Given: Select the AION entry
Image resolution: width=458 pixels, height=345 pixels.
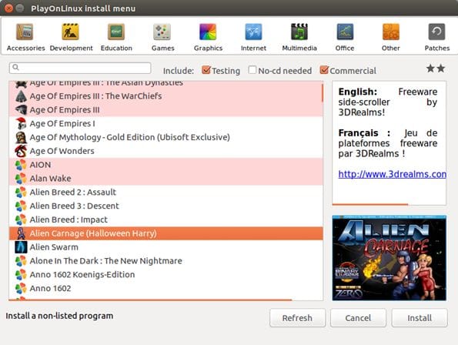Looking at the screenshot, I should click(166, 165).
